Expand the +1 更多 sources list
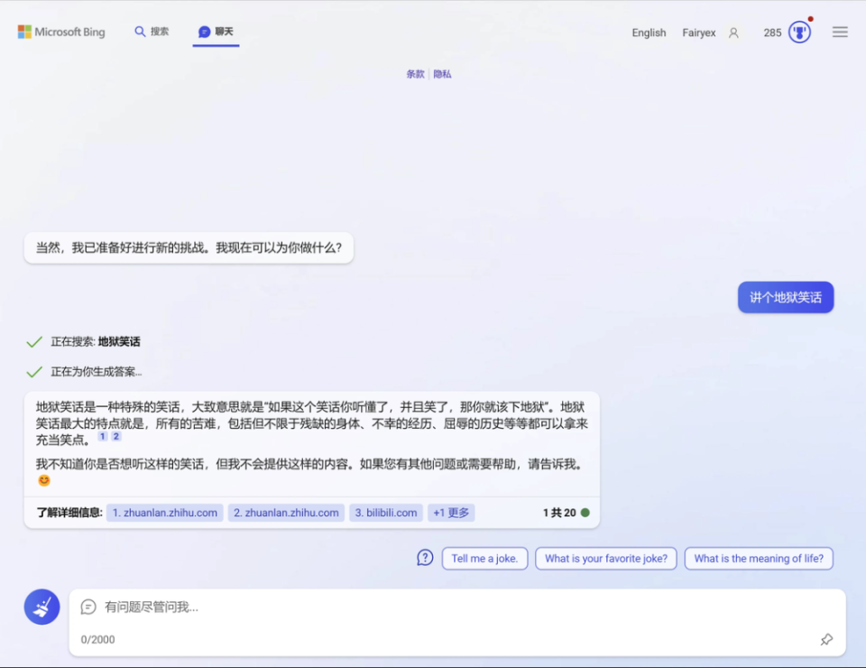The width and height of the screenshot is (866, 668). coord(451,512)
